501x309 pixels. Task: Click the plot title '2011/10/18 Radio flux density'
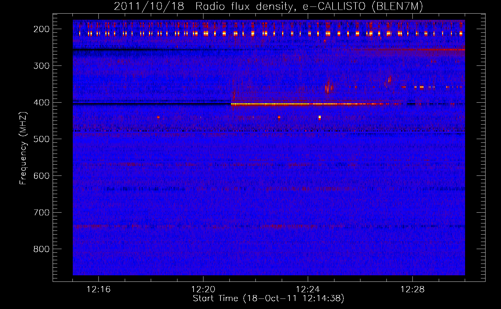(203, 6)
